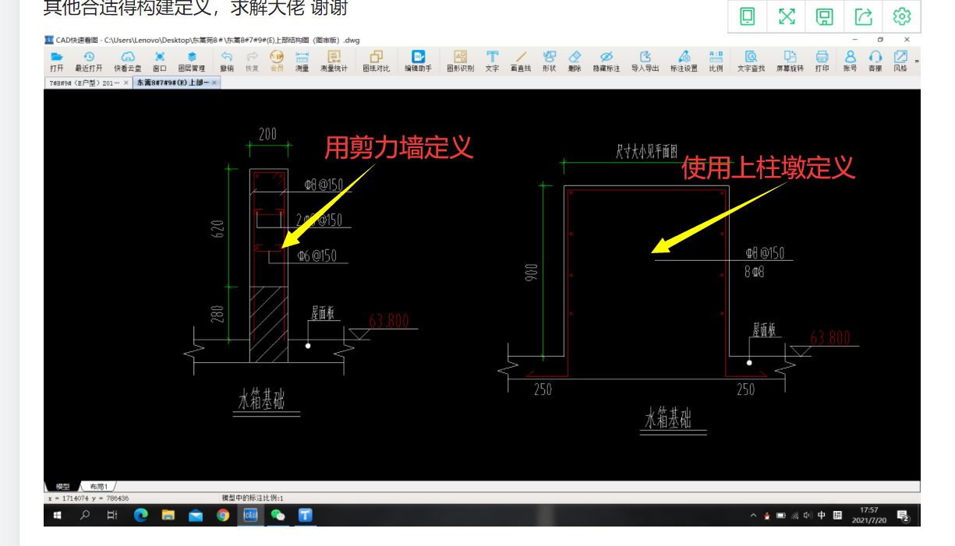This screenshot has width=955, height=546.
Task: Click the 打开 (Open) file icon
Action: click(x=57, y=61)
